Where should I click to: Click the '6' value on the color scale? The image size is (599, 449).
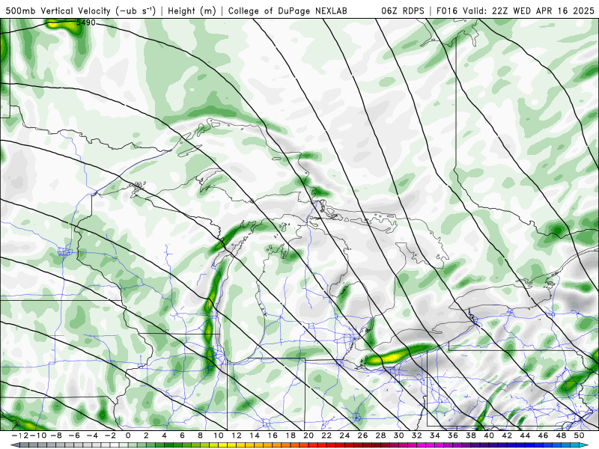pos(182,436)
